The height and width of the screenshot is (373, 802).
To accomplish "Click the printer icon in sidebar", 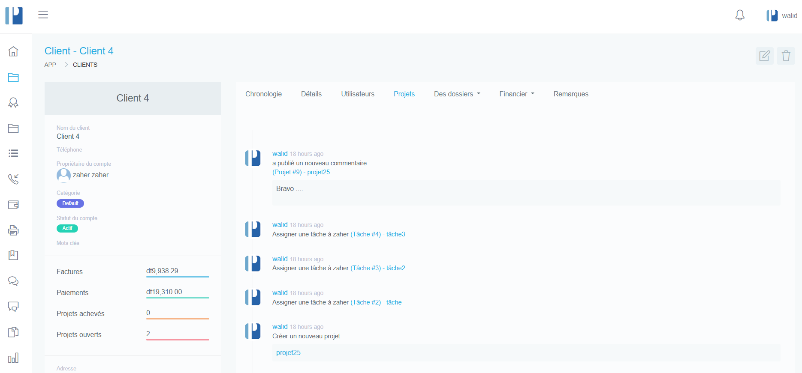I will (13, 230).
